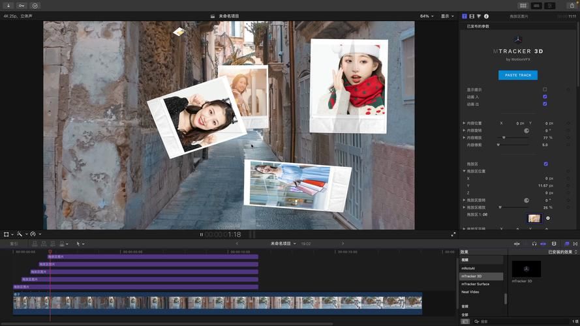580x326 pixels.
Task: Open the viewer zoom 84% dropdown
Action: (427, 16)
